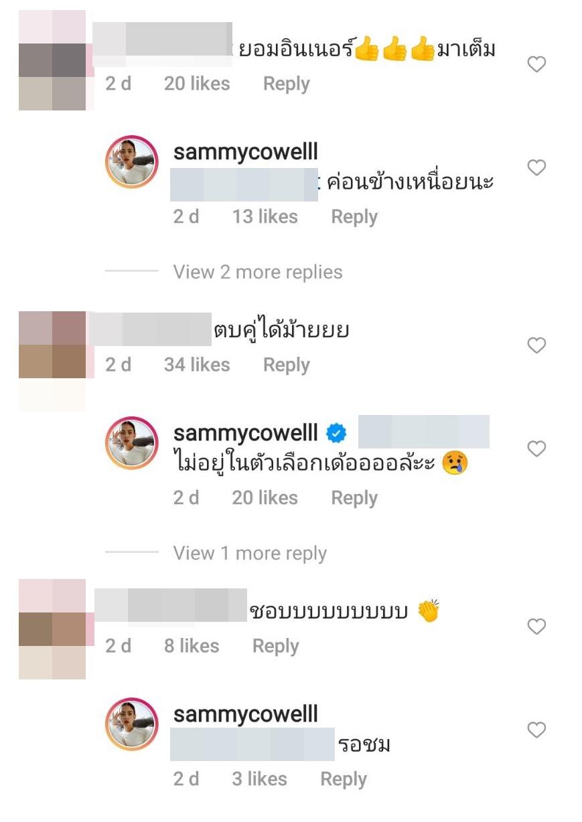Like sammycowelll's reply with 13 likes
582x822 pixels.
[536, 167]
